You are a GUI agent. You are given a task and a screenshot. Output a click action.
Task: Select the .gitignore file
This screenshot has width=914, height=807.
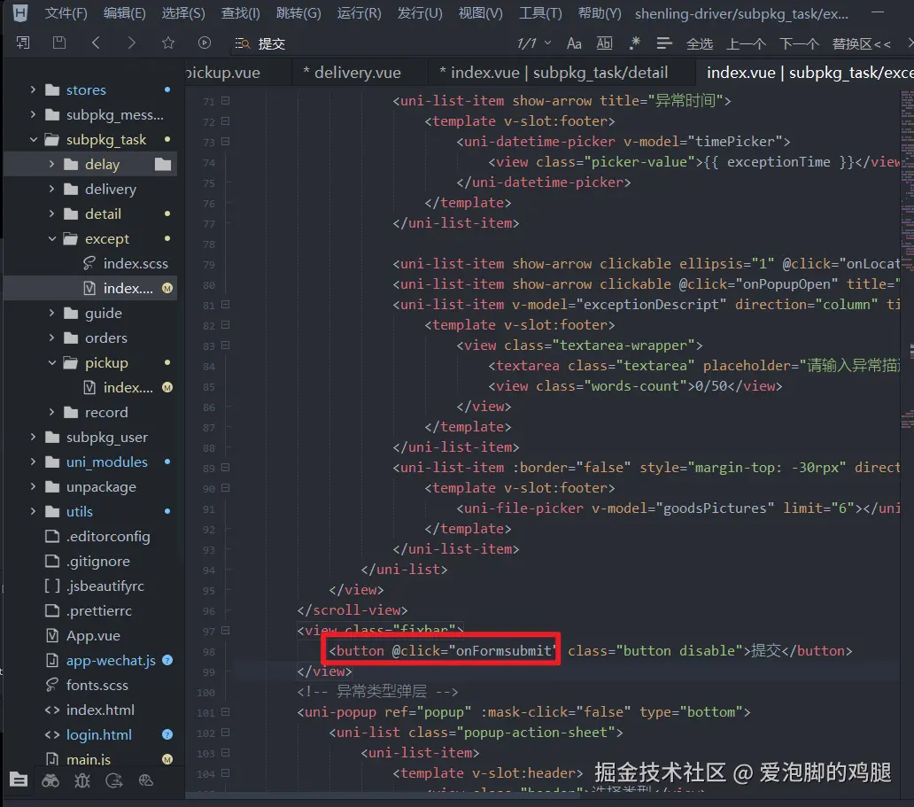click(98, 561)
